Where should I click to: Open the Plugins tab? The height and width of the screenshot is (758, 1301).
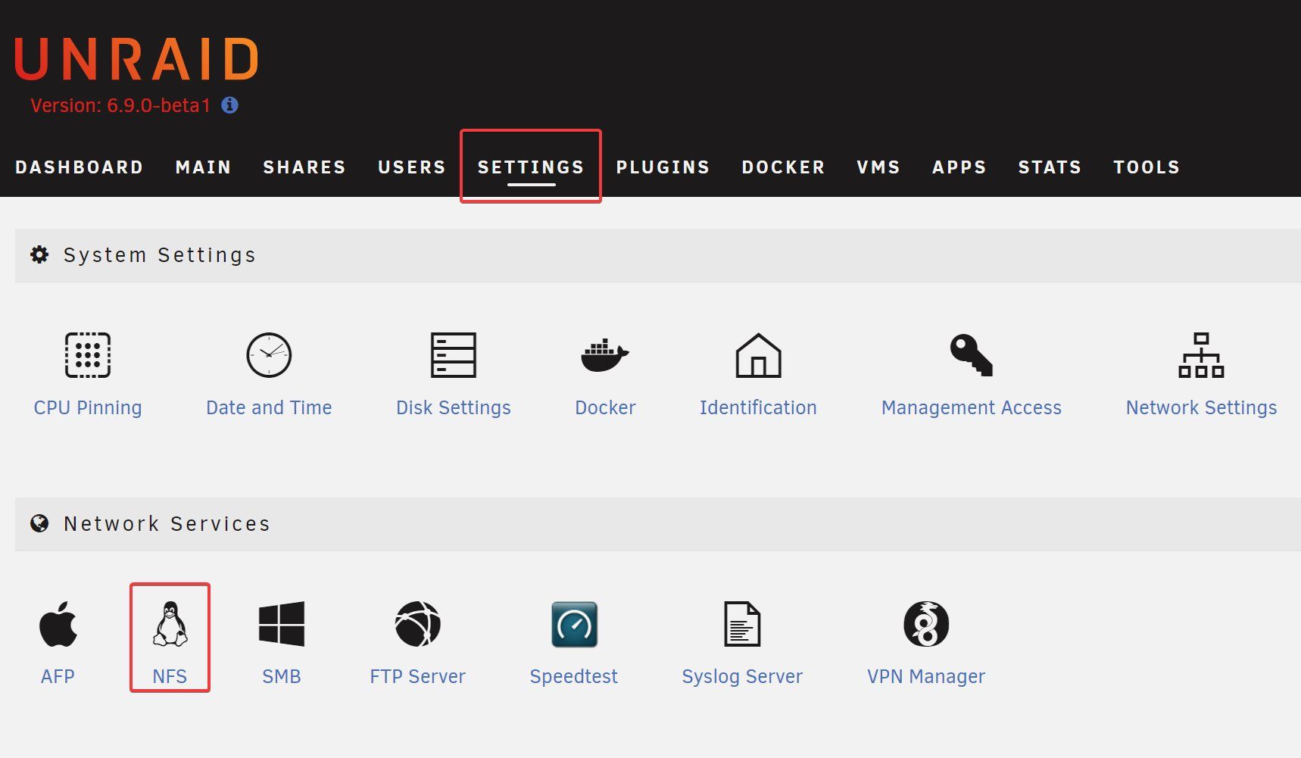pyautogui.click(x=663, y=167)
